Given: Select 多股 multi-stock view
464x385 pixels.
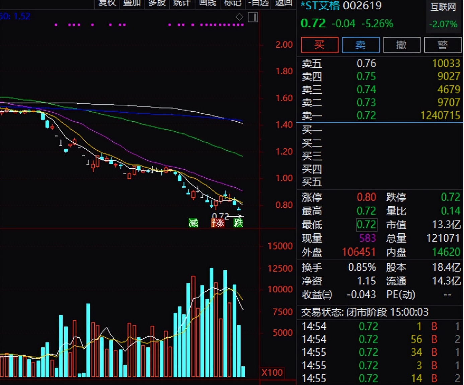Looking at the screenshot, I should click(157, 3).
